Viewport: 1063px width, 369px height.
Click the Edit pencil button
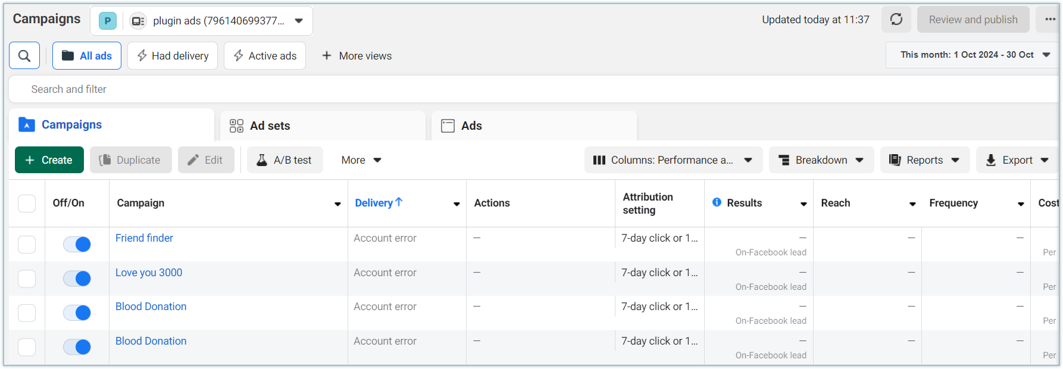205,160
